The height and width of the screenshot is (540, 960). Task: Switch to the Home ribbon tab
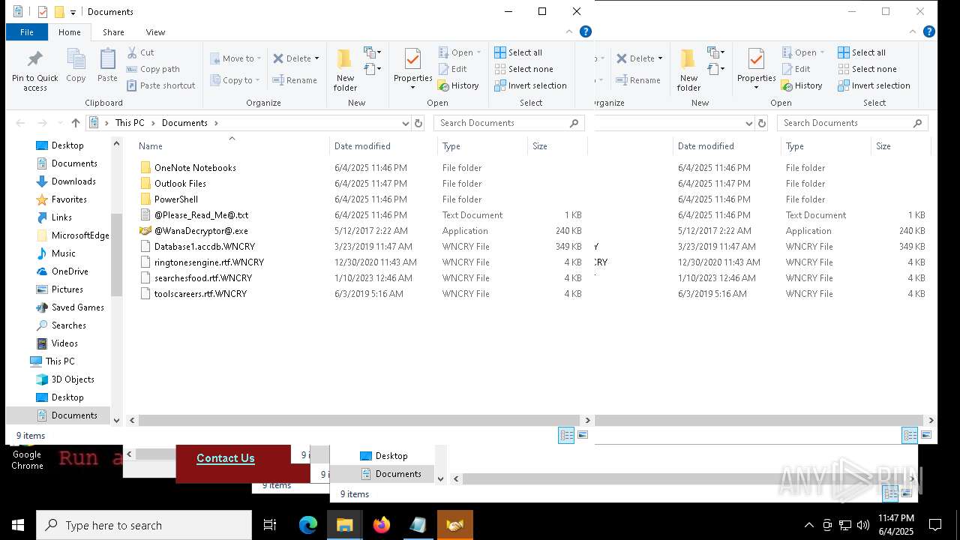pyautogui.click(x=70, y=32)
